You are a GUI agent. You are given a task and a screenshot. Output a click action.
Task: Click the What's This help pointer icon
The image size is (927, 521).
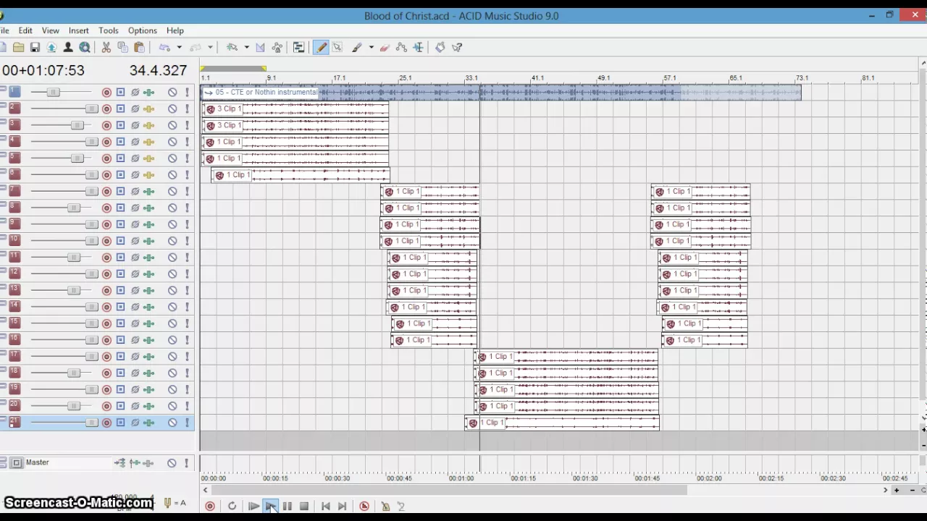tap(457, 47)
